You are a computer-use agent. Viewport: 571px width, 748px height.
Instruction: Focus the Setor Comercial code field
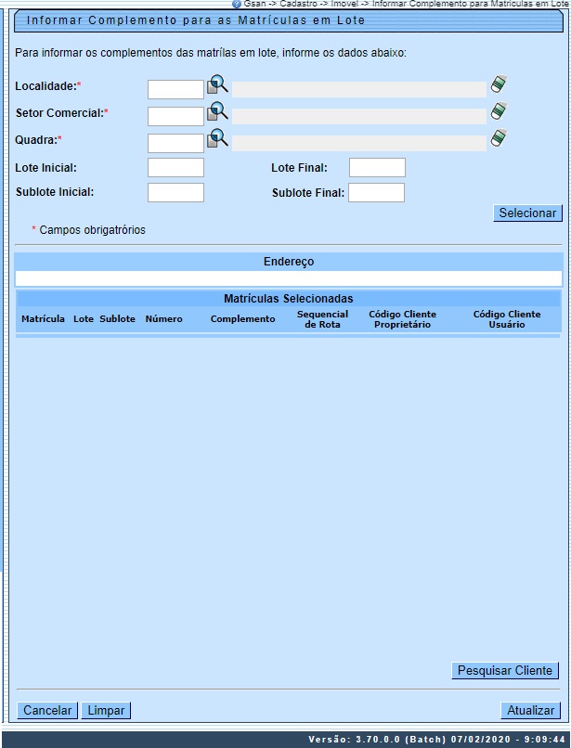(x=175, y=116)
